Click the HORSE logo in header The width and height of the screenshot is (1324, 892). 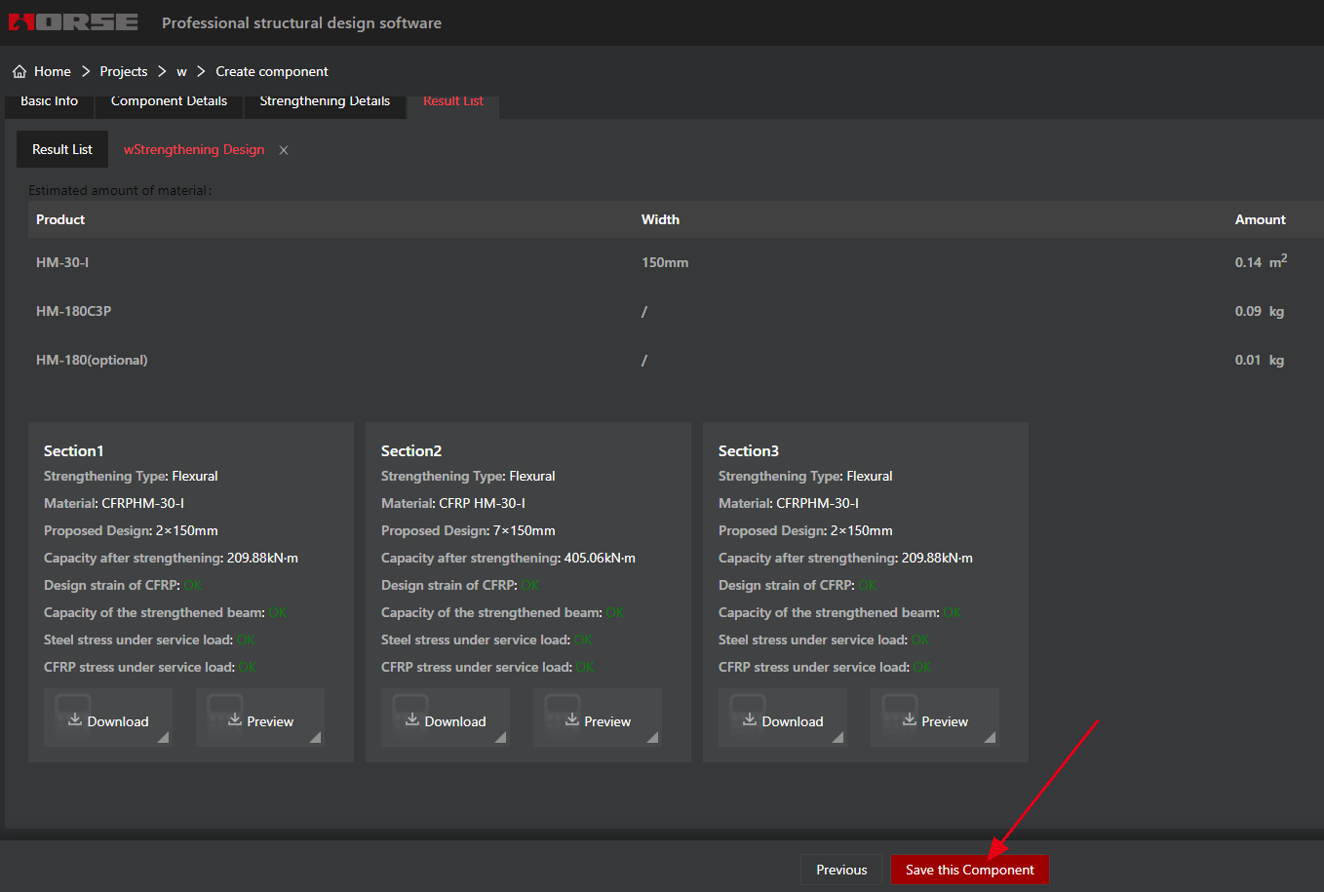click(73, 22)
